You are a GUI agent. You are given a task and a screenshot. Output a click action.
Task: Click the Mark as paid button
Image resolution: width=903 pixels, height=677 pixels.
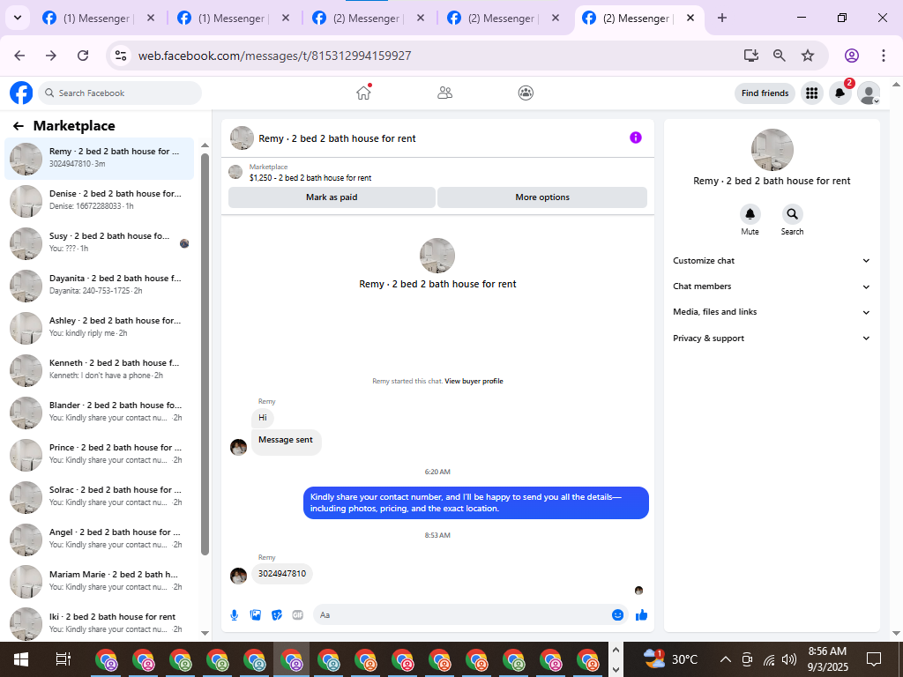click(332, 197)
